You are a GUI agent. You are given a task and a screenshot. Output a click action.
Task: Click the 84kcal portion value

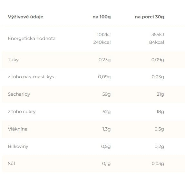[157, 42]
